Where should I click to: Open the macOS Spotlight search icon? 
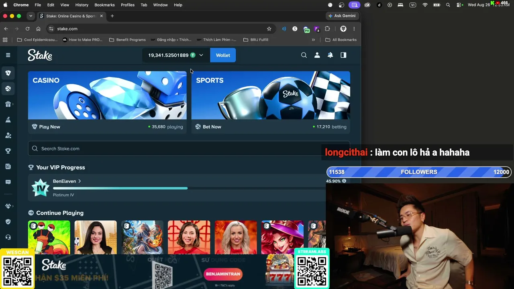448,5
